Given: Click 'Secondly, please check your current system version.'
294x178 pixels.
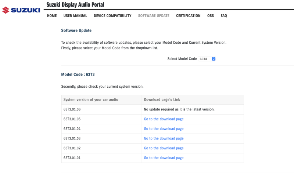Looking at the screenshot, I should pos(102,87).
